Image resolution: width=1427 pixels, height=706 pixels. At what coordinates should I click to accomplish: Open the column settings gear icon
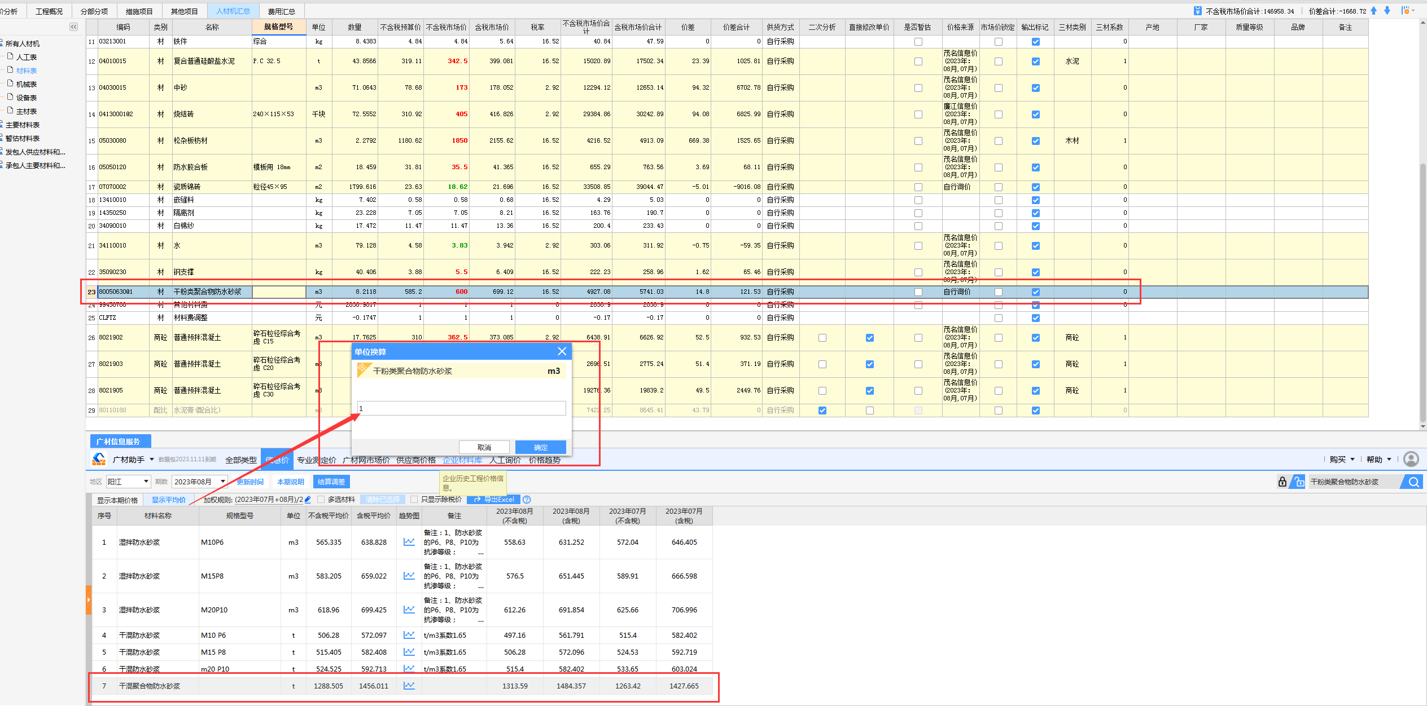click(1405, 11)
